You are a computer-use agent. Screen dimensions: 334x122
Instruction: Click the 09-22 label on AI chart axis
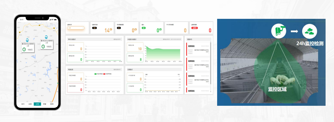pyautogui.click(x=146, y=61)
